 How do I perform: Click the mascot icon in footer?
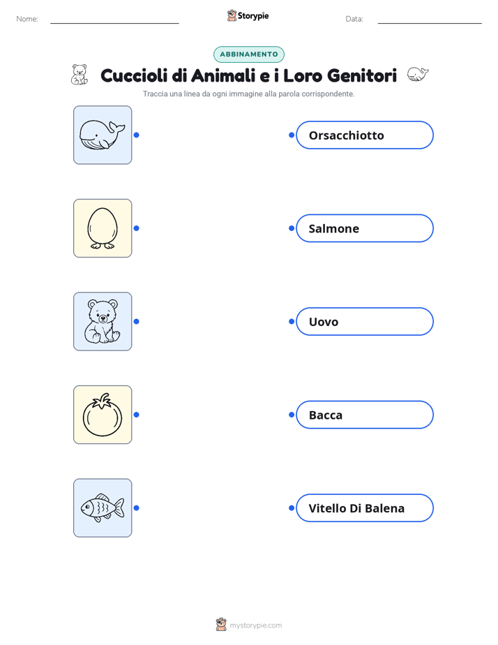pos(221,625)
